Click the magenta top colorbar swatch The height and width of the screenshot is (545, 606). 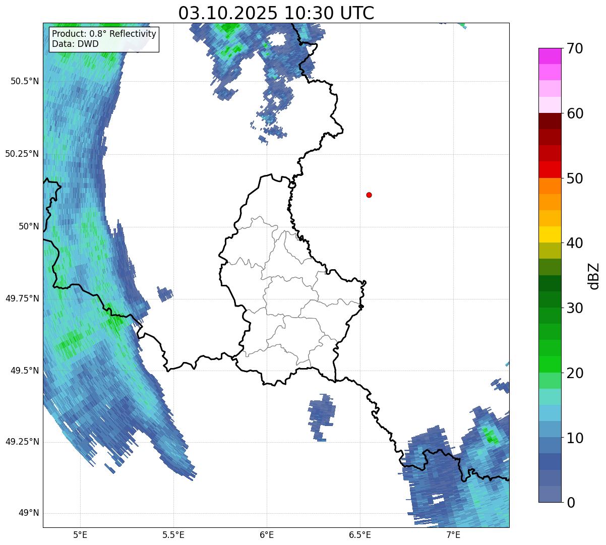pos(550,56)
